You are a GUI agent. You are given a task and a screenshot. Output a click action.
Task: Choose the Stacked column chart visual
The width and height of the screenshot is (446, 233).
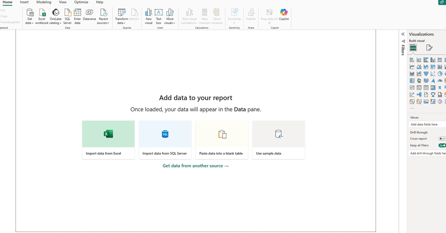pyautogui.click(x=419, y=60)
